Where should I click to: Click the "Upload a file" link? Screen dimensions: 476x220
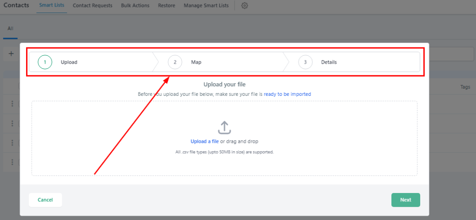coord(205,141)
